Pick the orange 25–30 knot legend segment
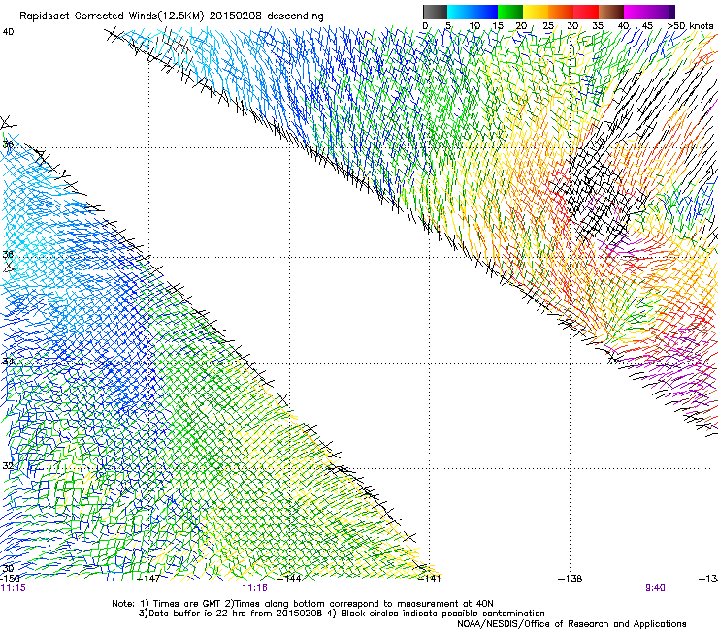 pyautogui.click(x=561, y=12)
